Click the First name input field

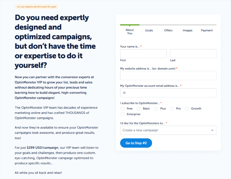point(143,53)
